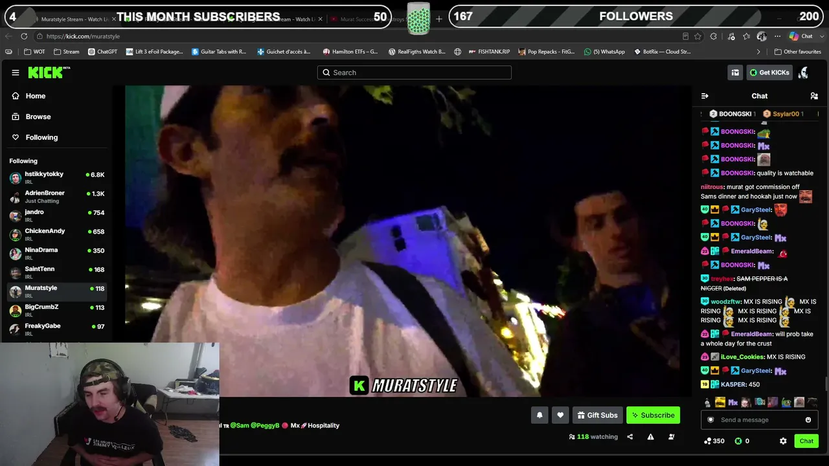Click the Gift Subs button

click(597, 416)
